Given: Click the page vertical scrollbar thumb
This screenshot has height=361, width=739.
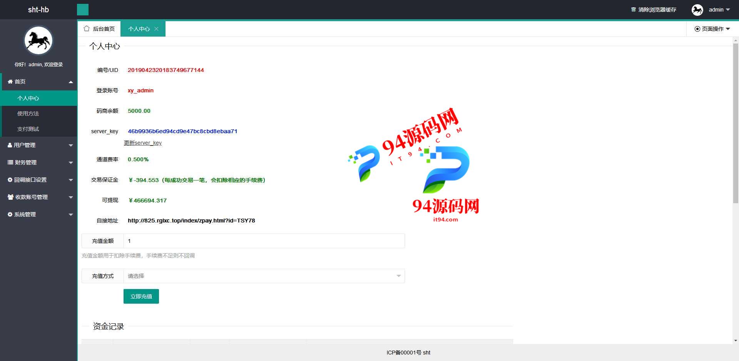Looking at the screenshot, I should tap(736, 123).
